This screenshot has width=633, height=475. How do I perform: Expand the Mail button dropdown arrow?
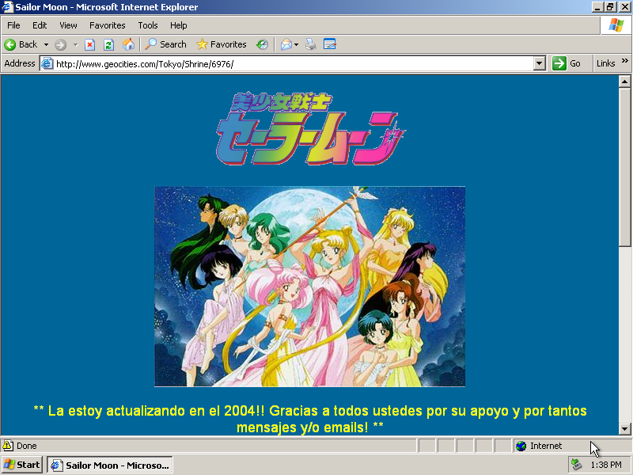pyautogui.click(x=296, y=44)
